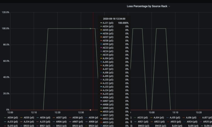The width and height of the screenshot is (212, 127).
Task: Click the hover point on the 0% baseline
Action: 90,110
